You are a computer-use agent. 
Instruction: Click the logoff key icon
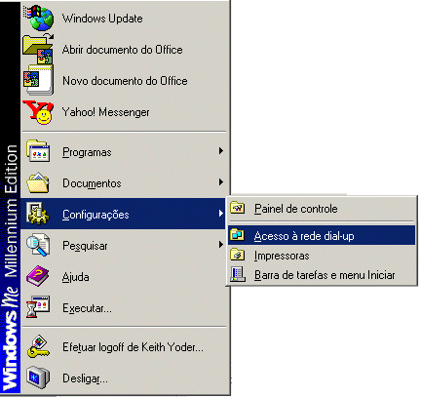pyautogui.click(x=38, y=346)
